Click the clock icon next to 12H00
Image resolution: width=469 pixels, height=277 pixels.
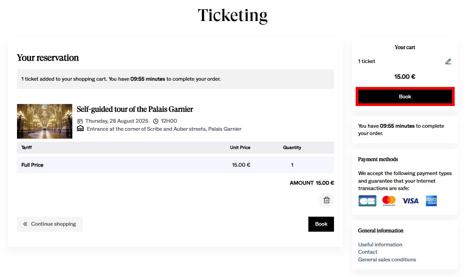click(156, 121)
